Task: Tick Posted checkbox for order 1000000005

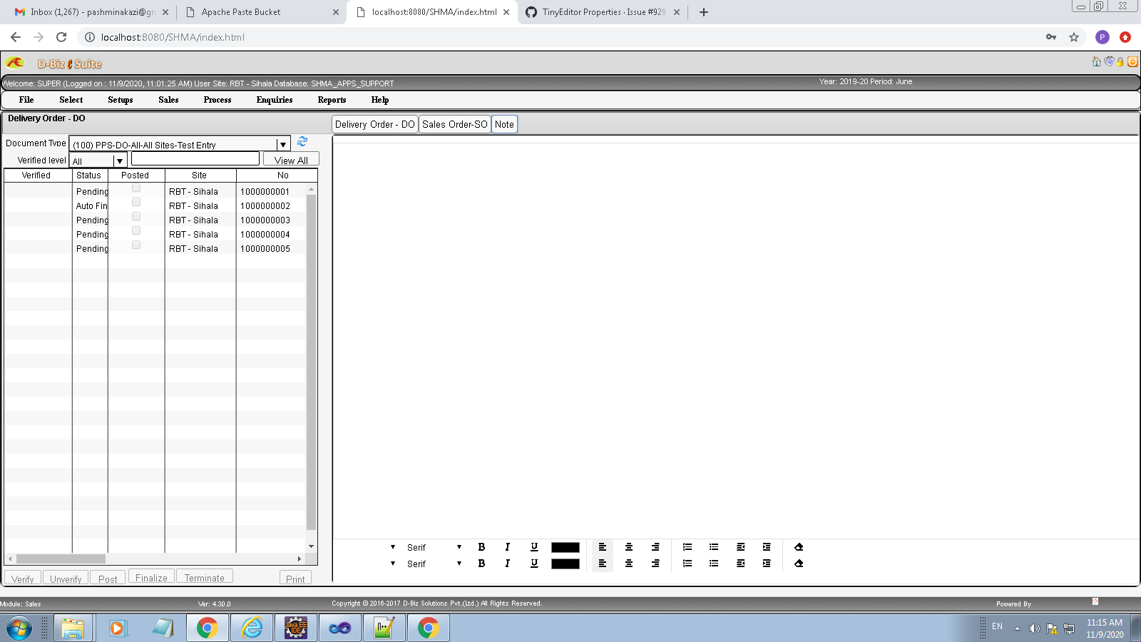Action: click(136, 245)
